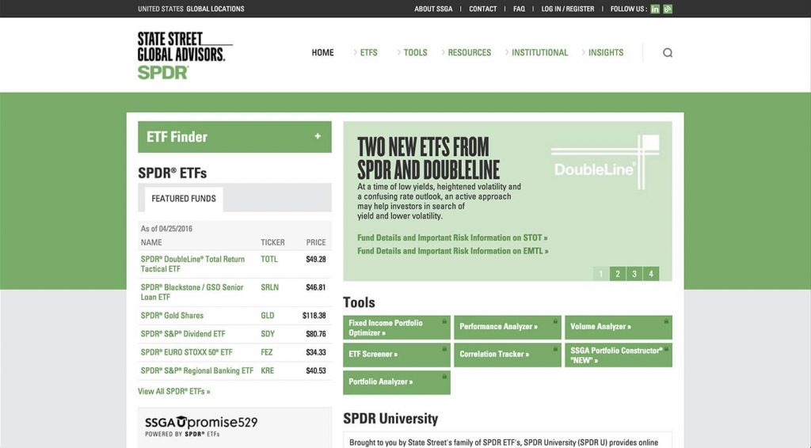
Task: Open the Portfolio Analyzer tool
Action: [x=397, y=382]
